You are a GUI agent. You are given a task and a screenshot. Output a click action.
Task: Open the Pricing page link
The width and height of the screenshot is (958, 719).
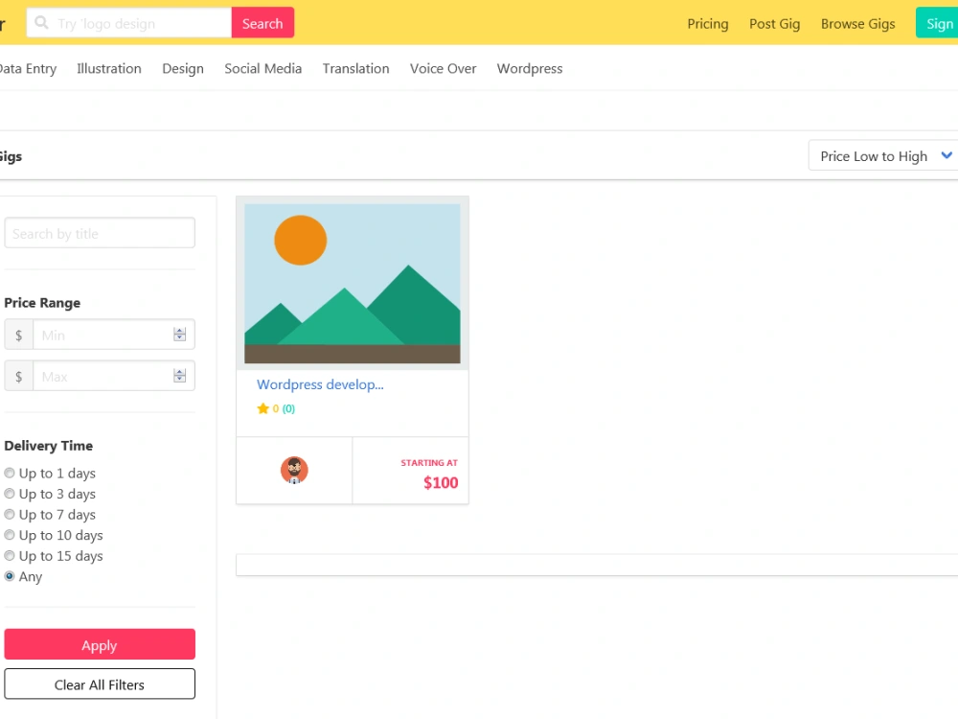(x=708, y=24)
